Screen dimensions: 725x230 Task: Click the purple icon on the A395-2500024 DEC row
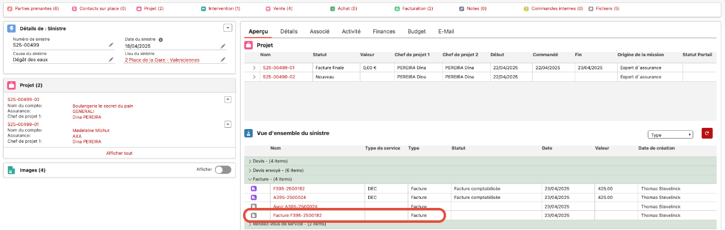(253, 197)
